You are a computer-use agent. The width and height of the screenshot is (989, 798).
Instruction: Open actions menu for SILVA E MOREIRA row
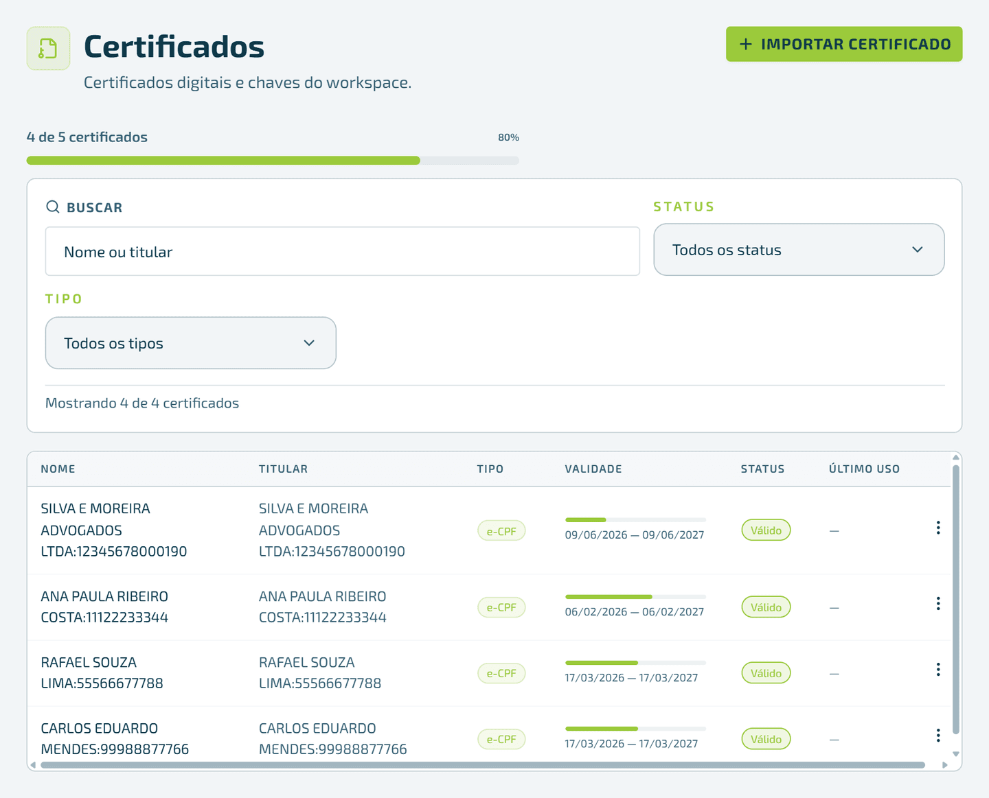pos(938,528)
